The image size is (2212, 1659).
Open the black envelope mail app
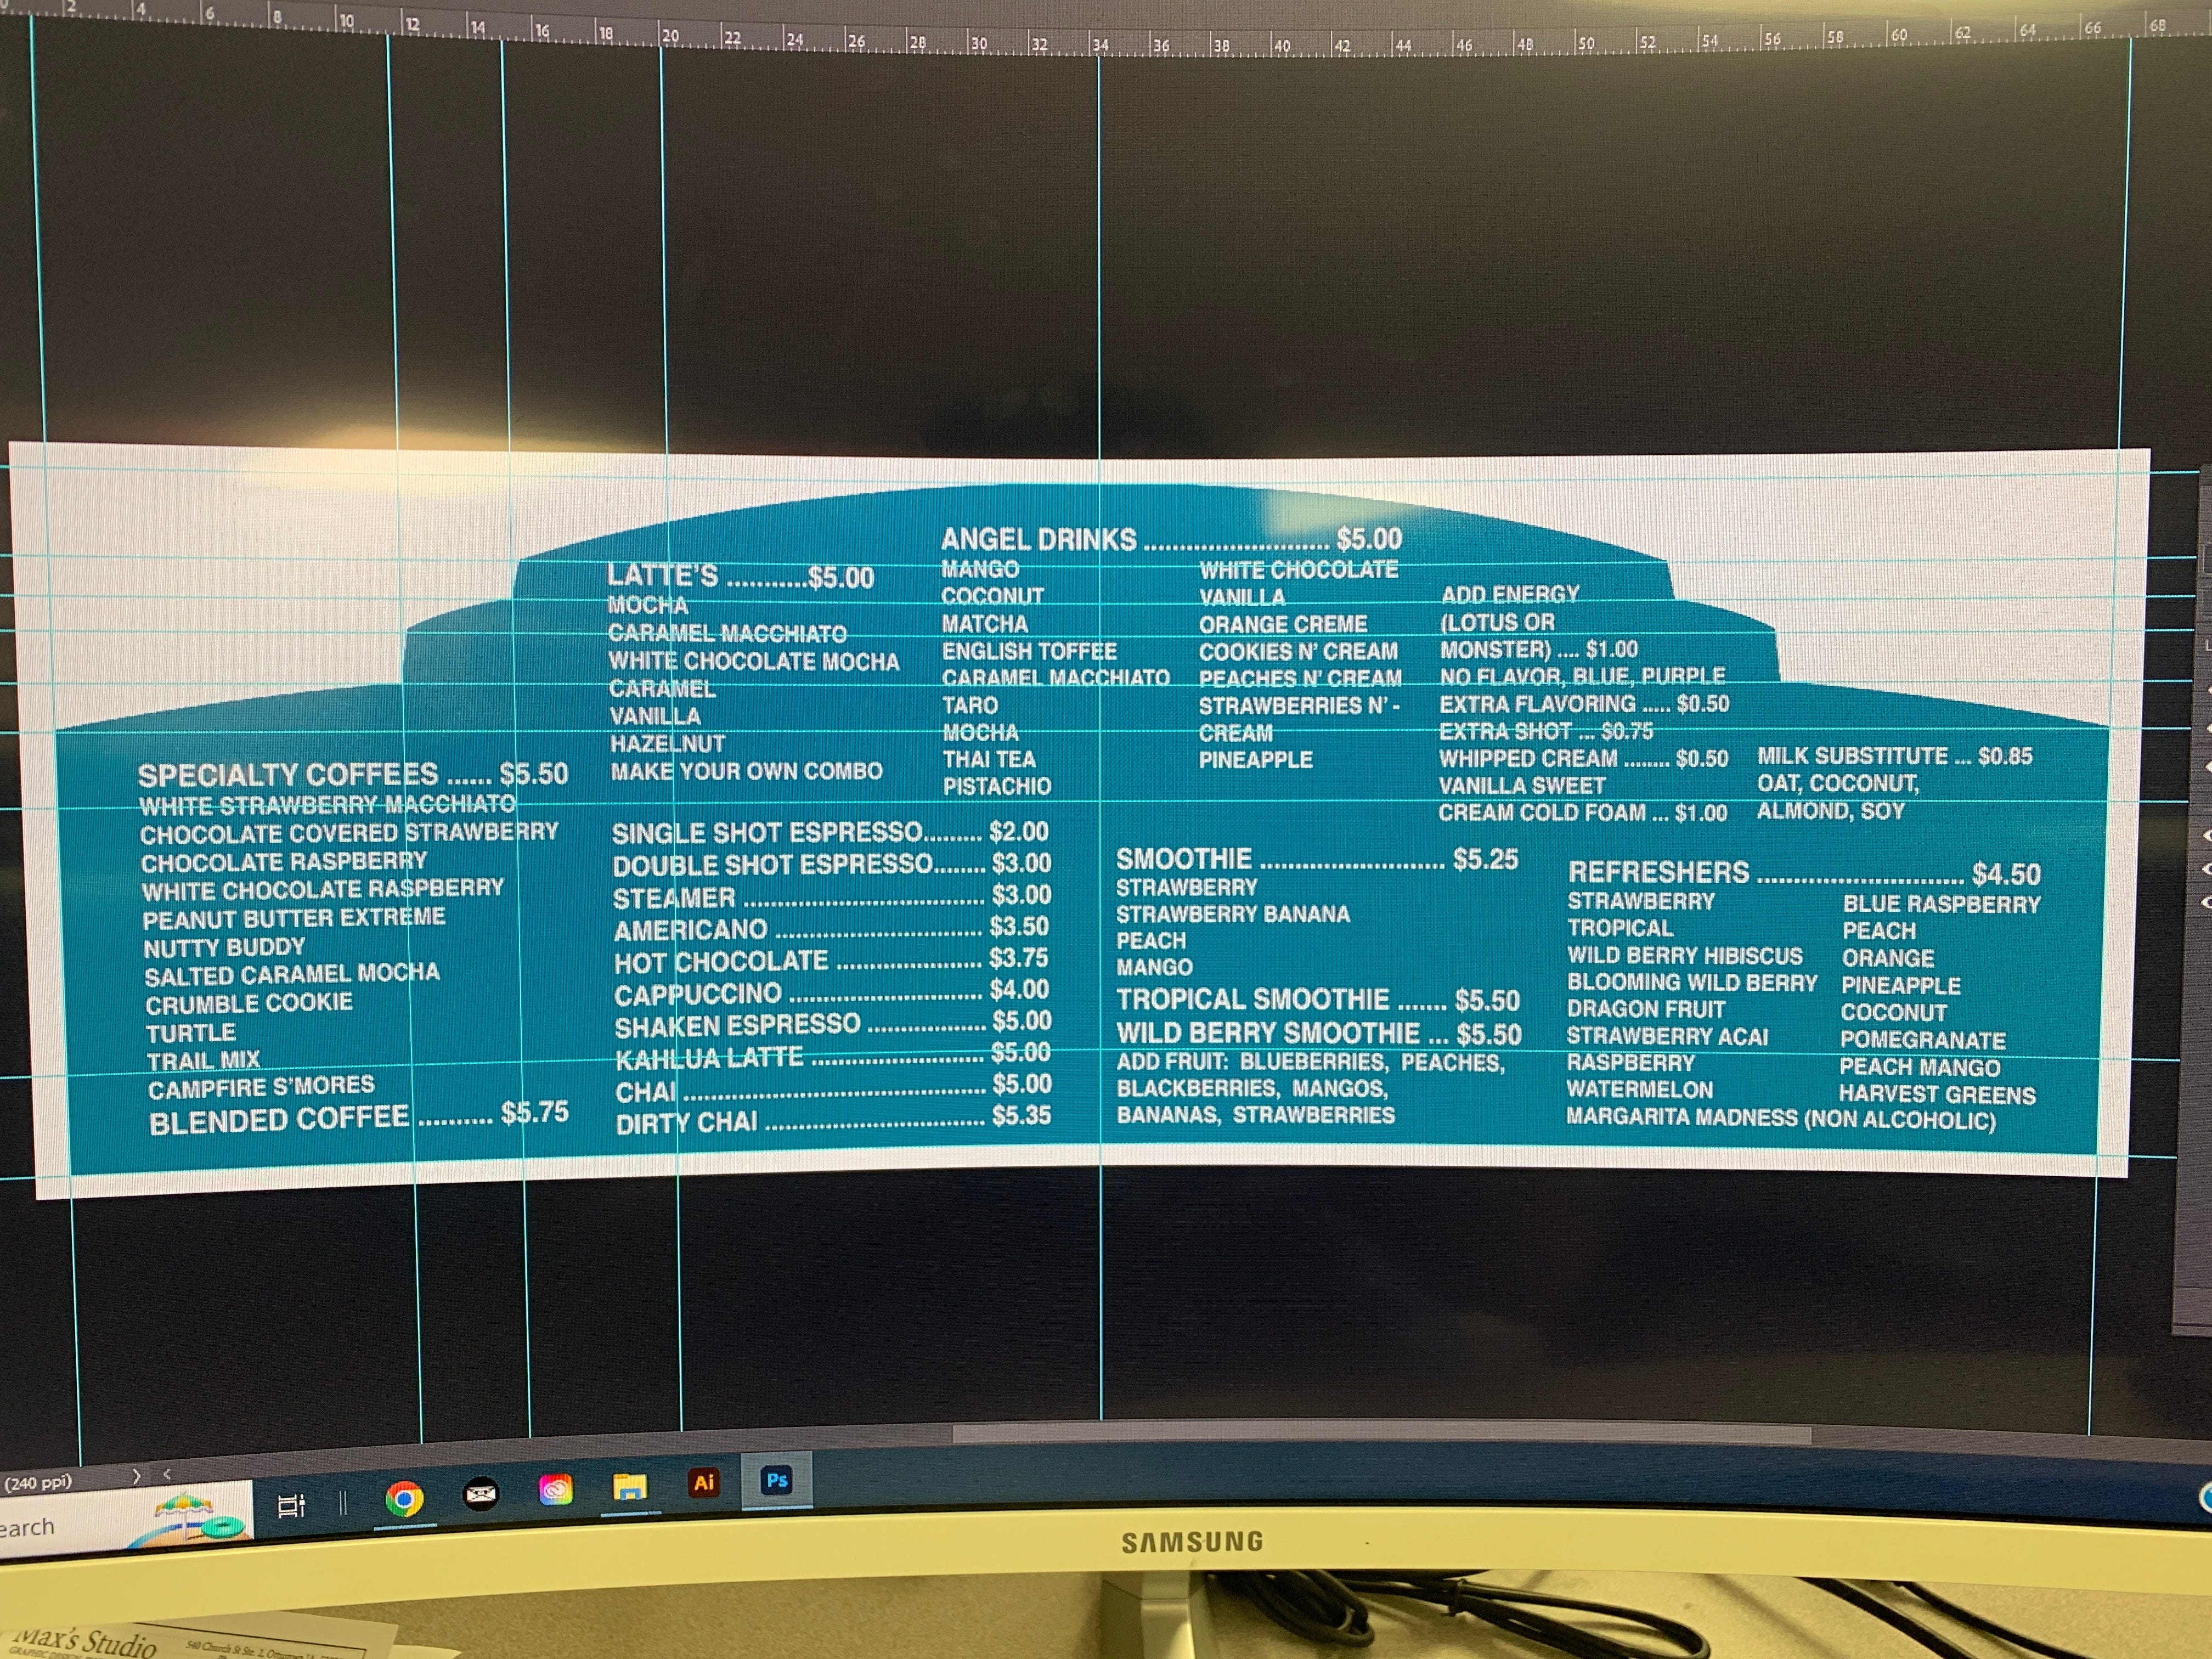(481, 1494)
